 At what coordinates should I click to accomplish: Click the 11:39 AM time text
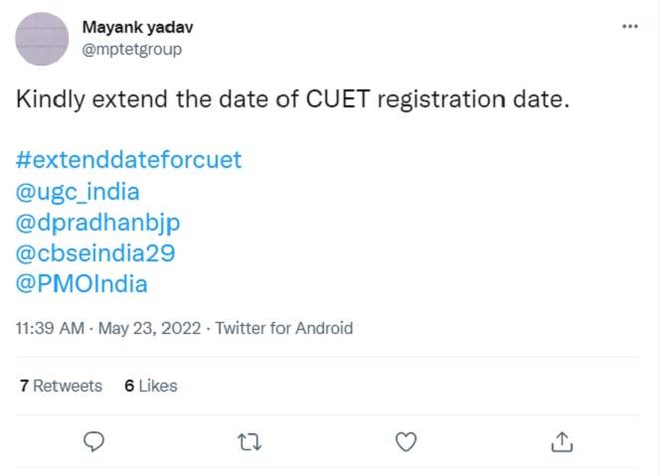[x=48, y=327]
